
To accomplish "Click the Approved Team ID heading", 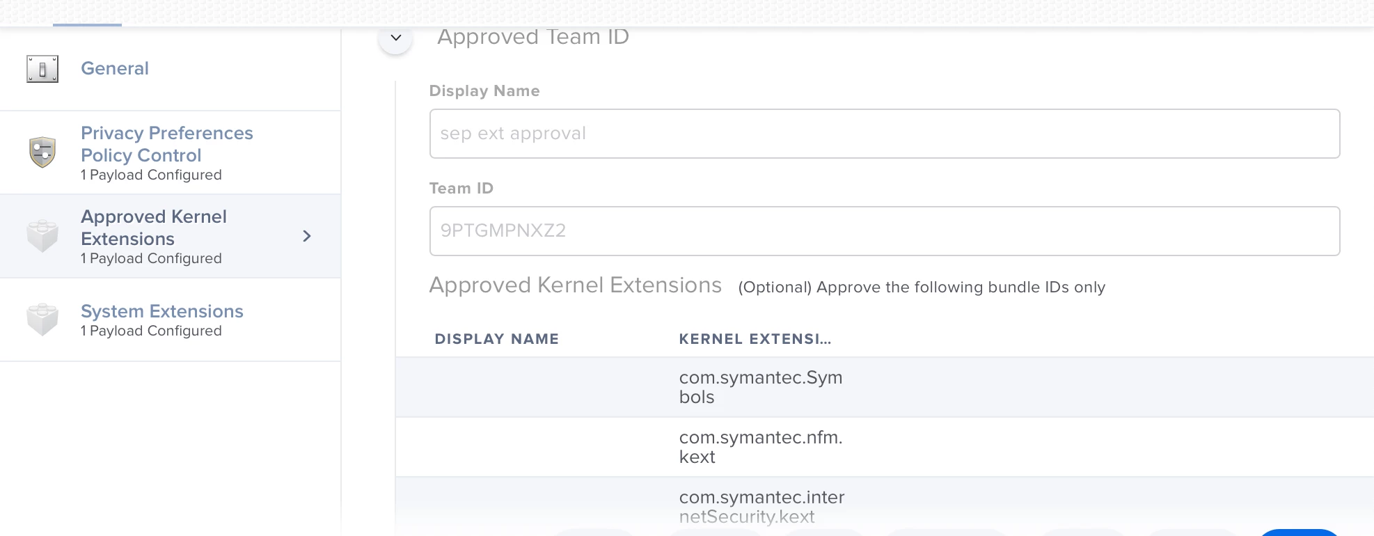I will click(x=532, y=37).
